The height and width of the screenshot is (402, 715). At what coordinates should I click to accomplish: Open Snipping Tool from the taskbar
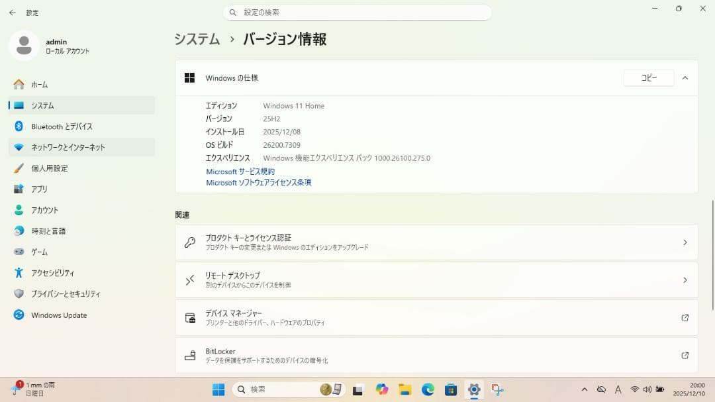click(x=497, y=389)
